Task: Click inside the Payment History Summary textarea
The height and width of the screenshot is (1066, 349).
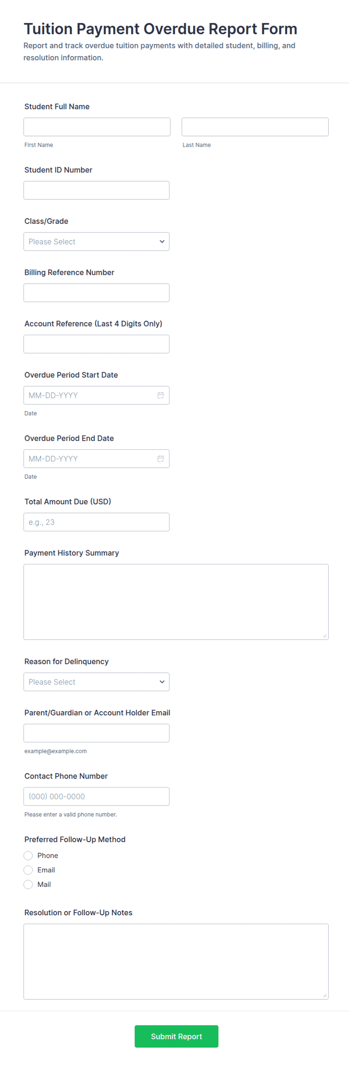Action: [176, 602]
